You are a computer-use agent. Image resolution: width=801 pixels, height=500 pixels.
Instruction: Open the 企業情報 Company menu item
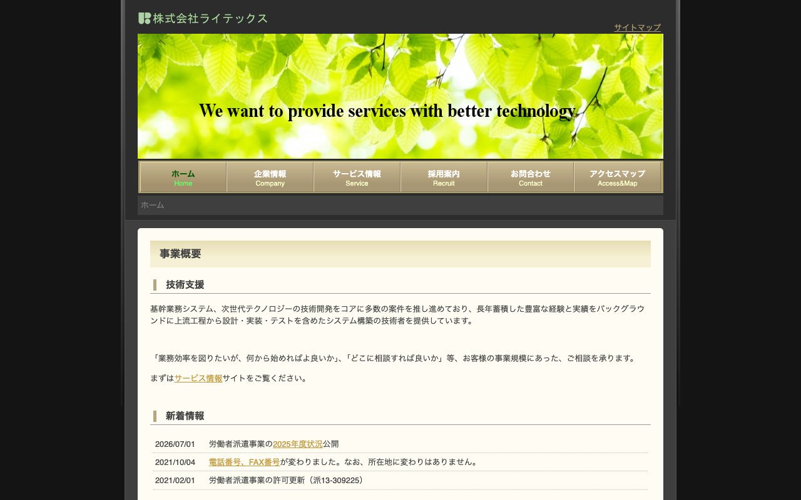pos(270,177)
